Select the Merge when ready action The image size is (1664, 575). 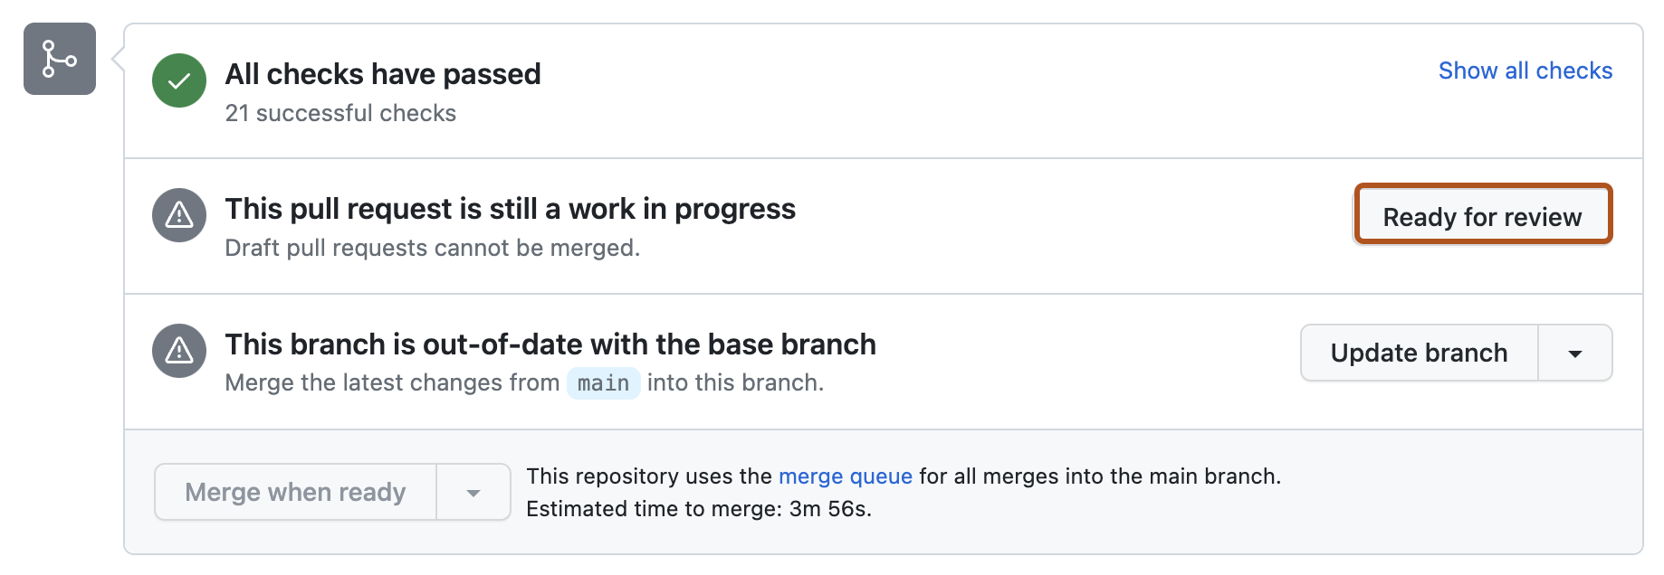coord(294,492)
